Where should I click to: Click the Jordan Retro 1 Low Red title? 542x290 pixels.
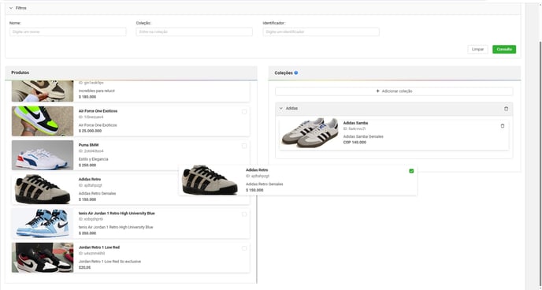(98, 247)
